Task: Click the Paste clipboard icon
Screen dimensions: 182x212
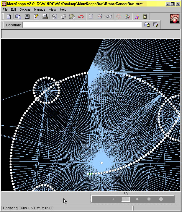Action: pyautogui.click(x=72, y=17)
